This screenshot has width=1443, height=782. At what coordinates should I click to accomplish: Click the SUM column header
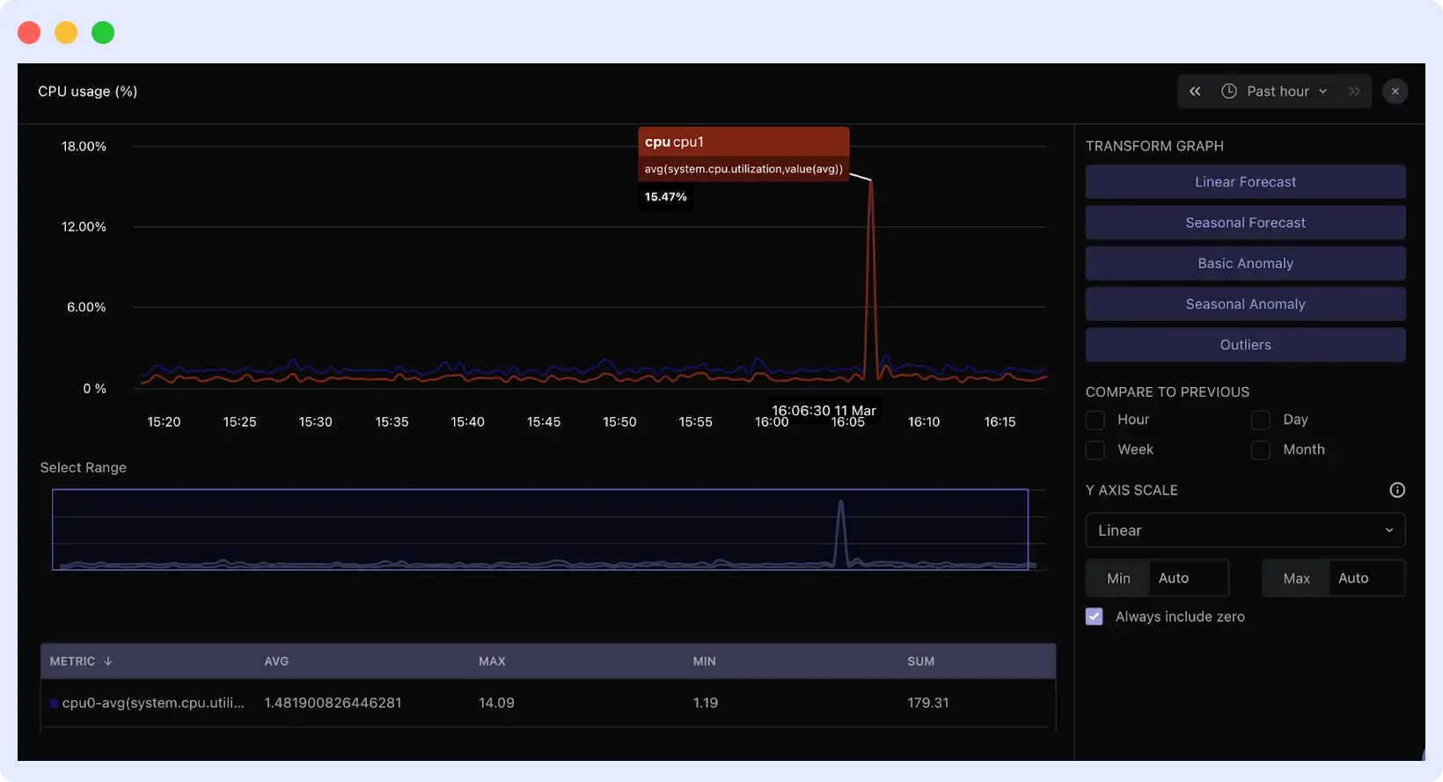(x=921, y=661)
